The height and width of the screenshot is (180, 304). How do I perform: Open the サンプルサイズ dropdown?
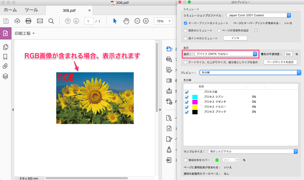253,151
